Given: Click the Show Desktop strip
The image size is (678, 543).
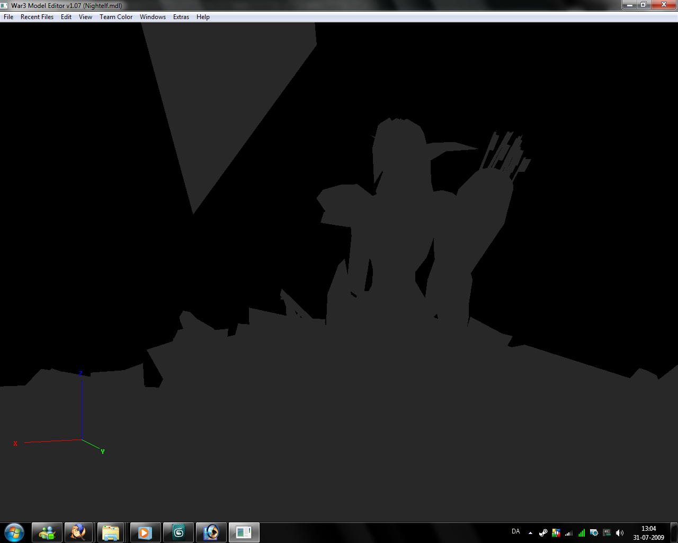Looking at the screenshot, I should point(674,532).
